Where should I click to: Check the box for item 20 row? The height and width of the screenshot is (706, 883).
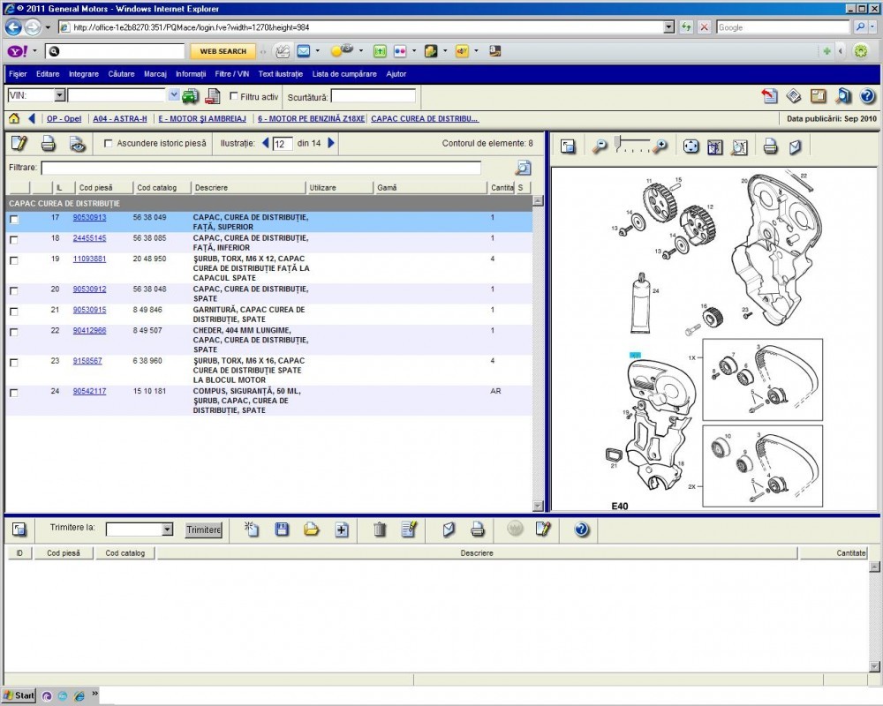[x=14, y=290]
